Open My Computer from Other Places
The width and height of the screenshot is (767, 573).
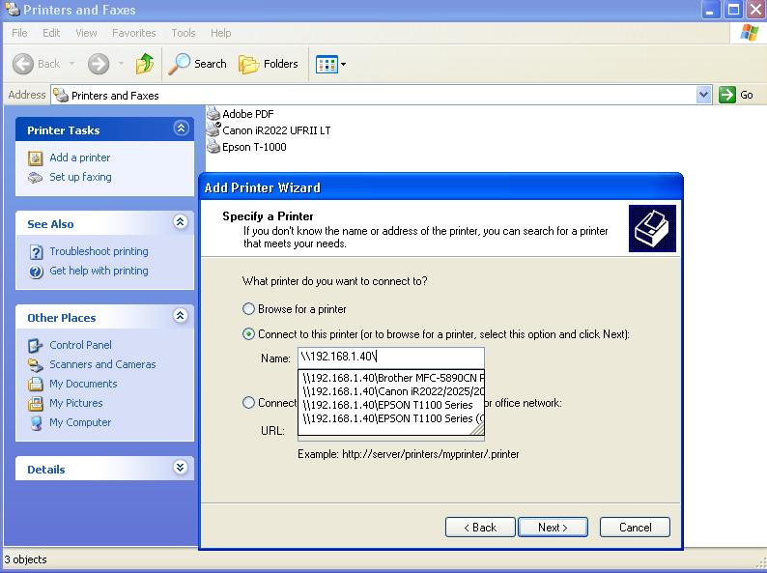[x=80, y=422]
